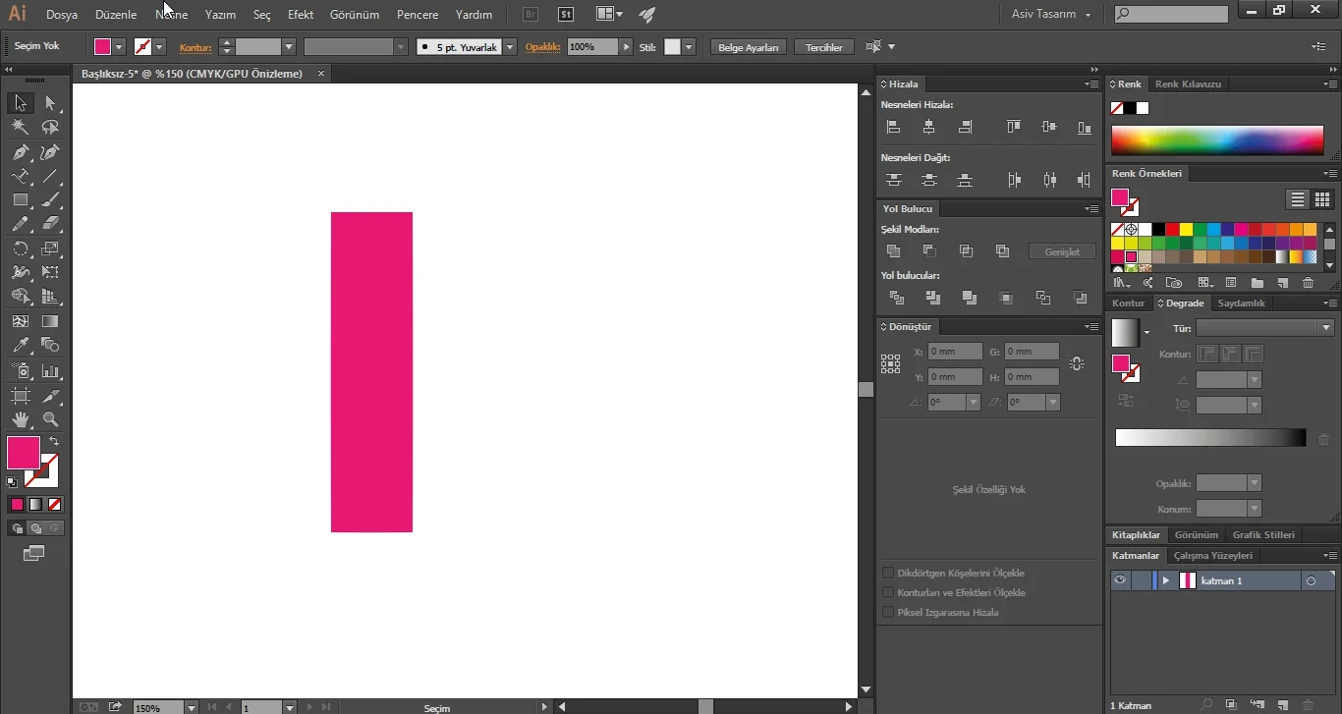Open 5 pt. Yuvarlak brush dropdown
1342x714 pixels.
tap(510, 47)
